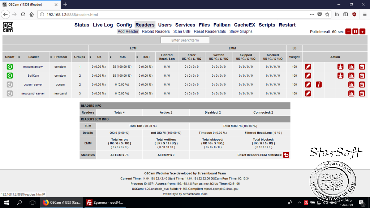This screenshot has width=370, height=208.
Task: Increase poll interval with plus button
Action: click(362, 31)
